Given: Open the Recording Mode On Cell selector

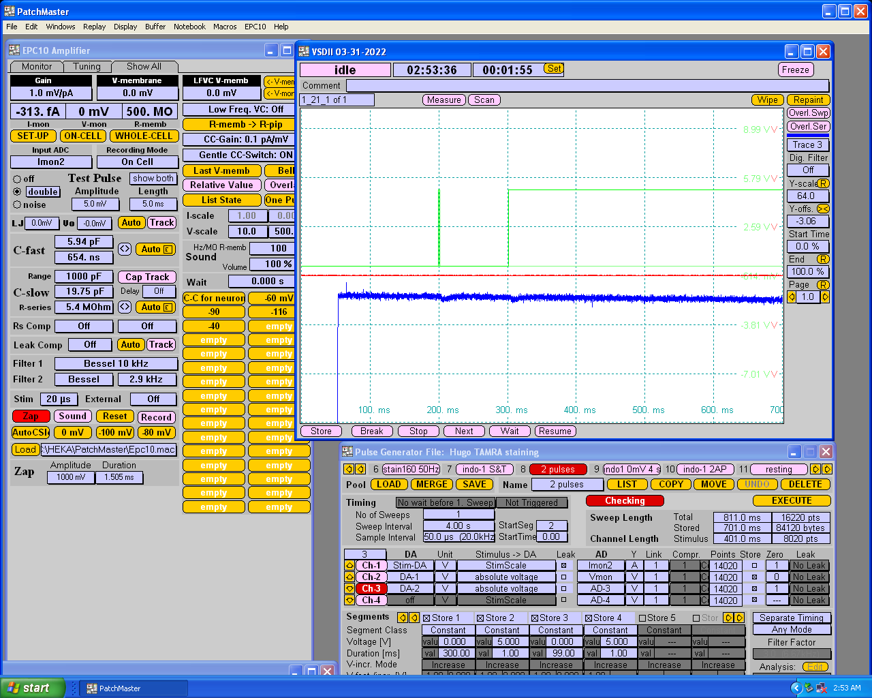Looking at the screenshot, I should [137, 162].
